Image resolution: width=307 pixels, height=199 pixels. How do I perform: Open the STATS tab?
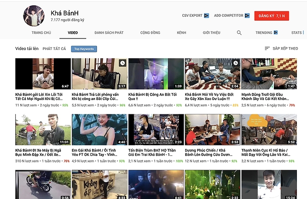(x=296, y=33)
